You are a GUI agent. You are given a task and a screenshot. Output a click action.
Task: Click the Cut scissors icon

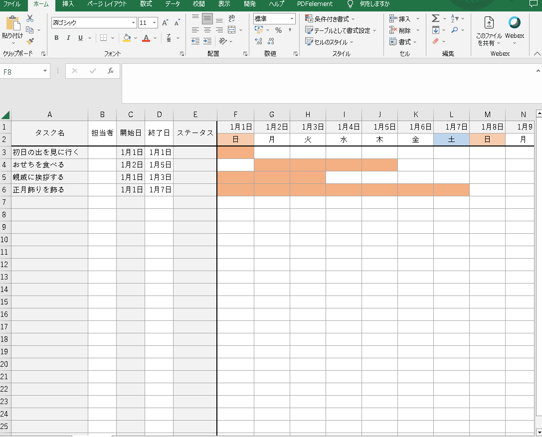[x=30, y=19]
